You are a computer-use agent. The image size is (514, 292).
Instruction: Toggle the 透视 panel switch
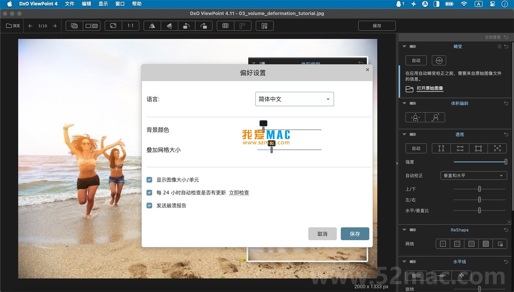(413, 134)
